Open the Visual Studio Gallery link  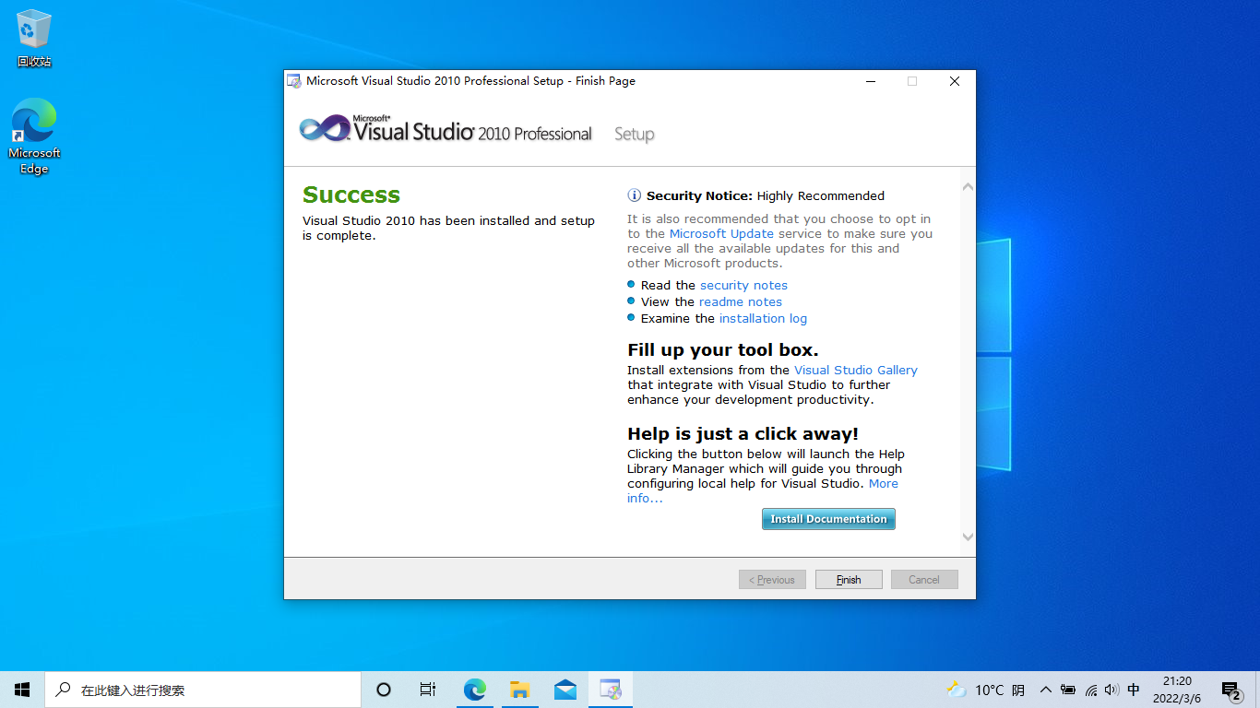click(856, 370)
